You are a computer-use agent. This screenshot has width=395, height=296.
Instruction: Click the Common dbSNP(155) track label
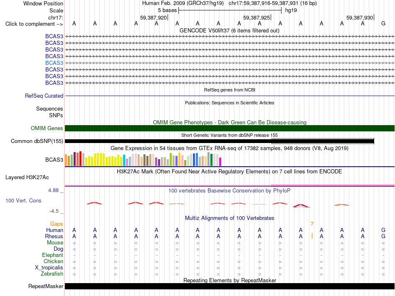click(37, 141)
